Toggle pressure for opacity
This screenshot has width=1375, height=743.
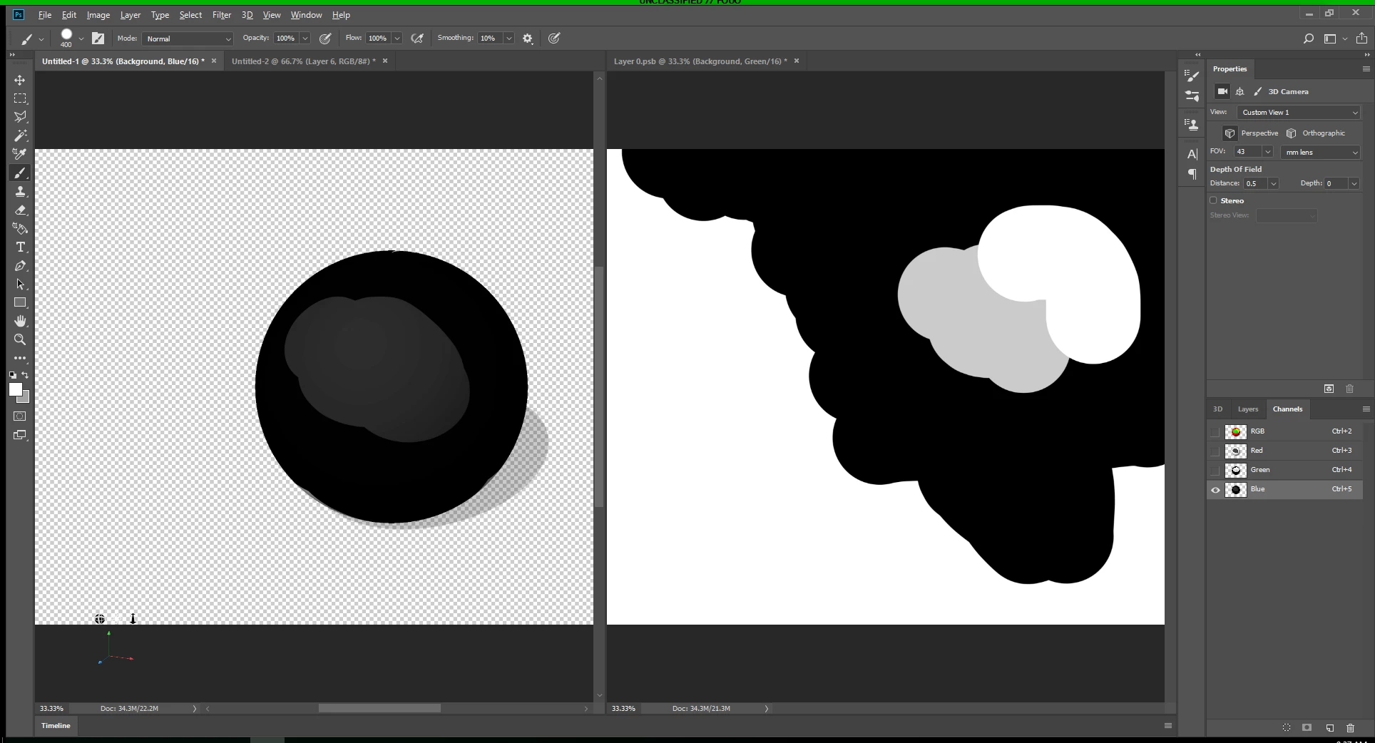click(x=325, y=39)
